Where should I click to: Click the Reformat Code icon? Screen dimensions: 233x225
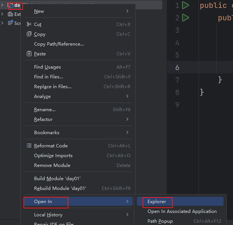point(29,145)
